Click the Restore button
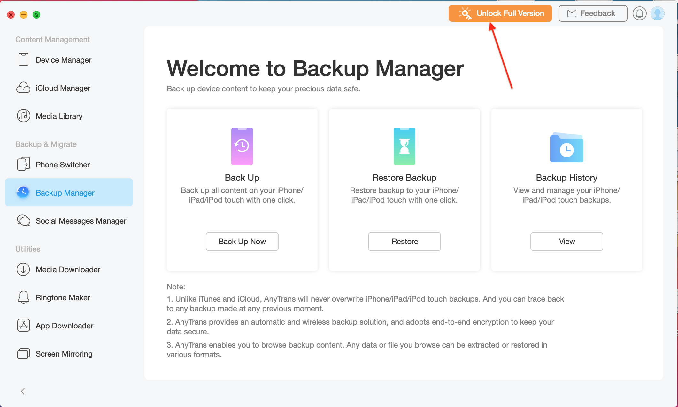Viewport: 678px width, 407px height. (404, 242)
